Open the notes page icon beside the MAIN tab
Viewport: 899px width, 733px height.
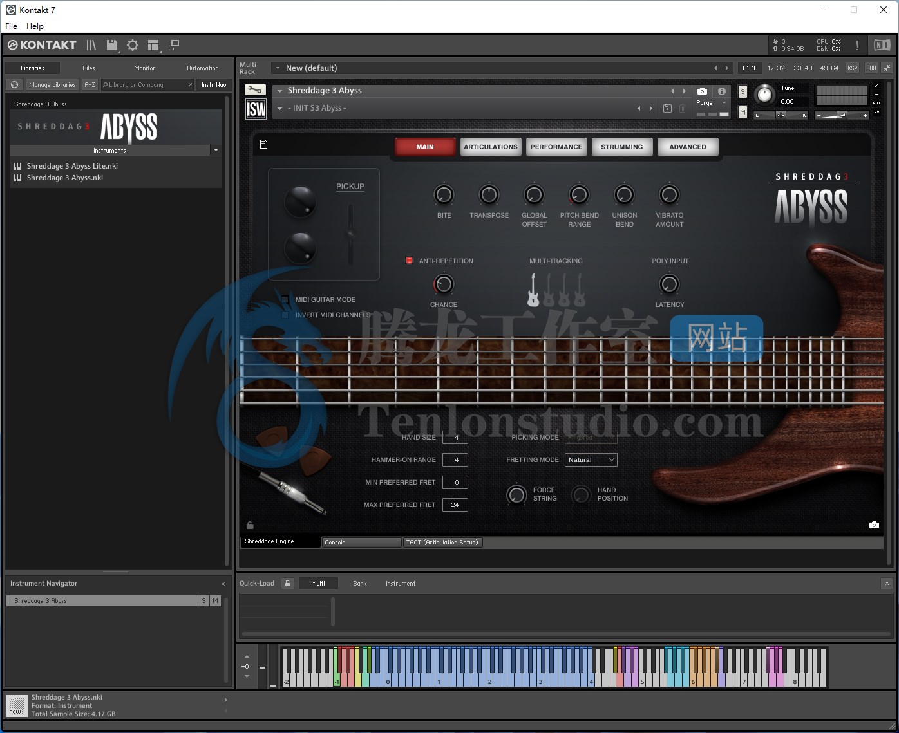point(263,144)
